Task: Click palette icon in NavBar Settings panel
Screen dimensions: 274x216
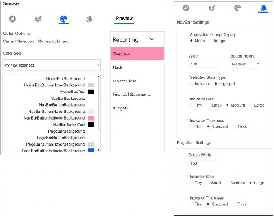Action: point(237,8)
